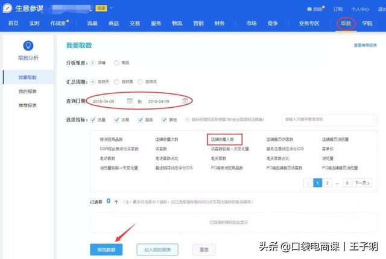The height and width of the screenshot is (259, 386).
Task: Choose the 被浏览商品数 indicator
Action: (111, 139)
